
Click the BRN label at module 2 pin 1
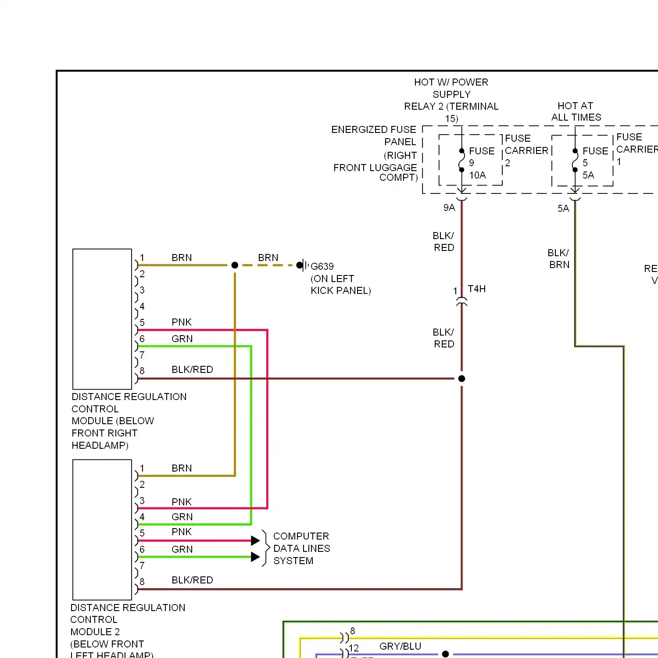click(x=182, y=468)
